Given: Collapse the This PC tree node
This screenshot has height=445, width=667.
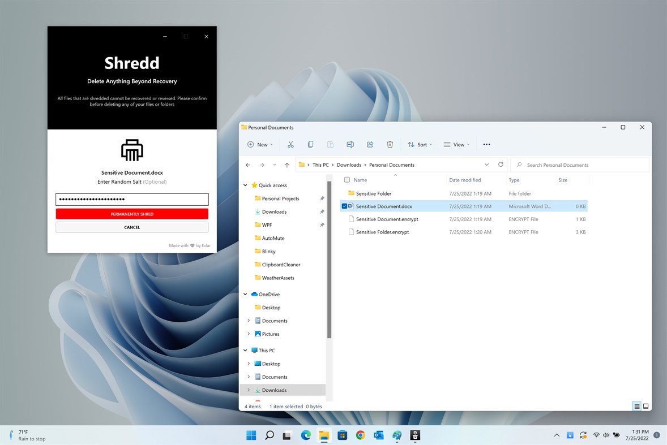Looking at the screenshot, I should pos(245,350).
